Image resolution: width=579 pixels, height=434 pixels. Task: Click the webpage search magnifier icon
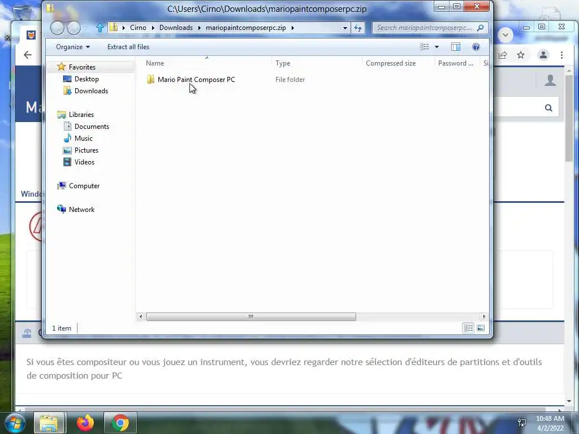tap(548, 108)
